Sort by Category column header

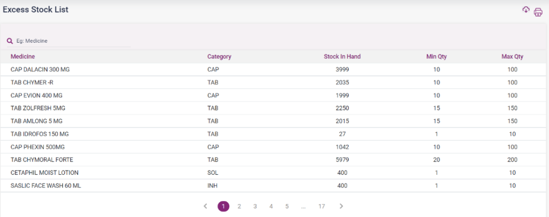click(219, 57)
